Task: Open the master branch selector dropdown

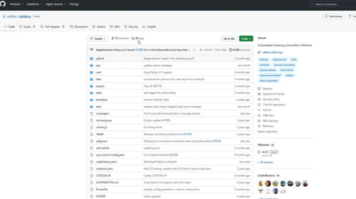Action: [98, 39]
